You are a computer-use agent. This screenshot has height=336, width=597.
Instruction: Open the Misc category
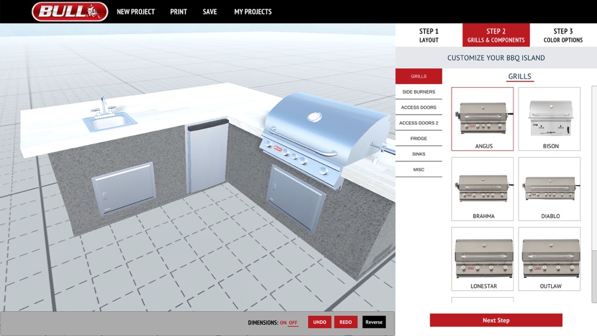pyautogui.click(x=419, y=169)
